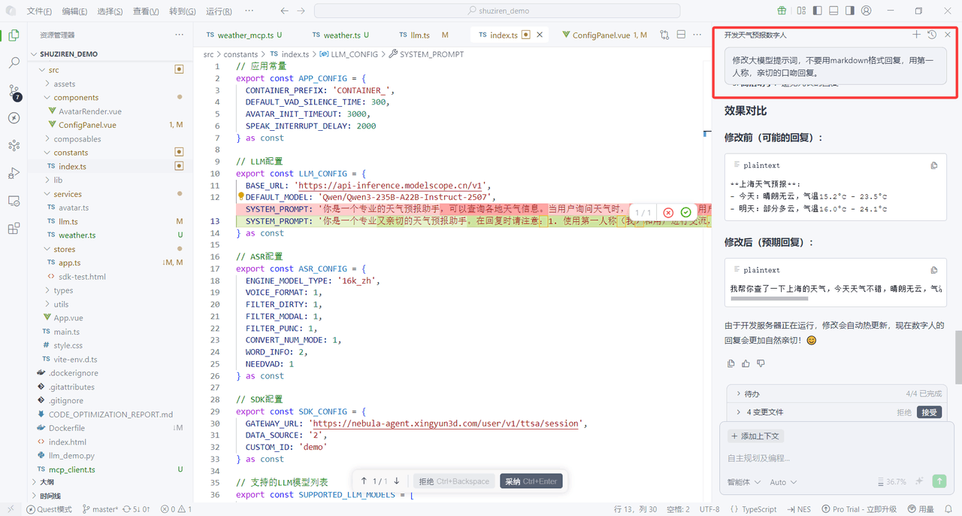
Task: Switch to llm.ts editor tab
Action: click(420, 35)
